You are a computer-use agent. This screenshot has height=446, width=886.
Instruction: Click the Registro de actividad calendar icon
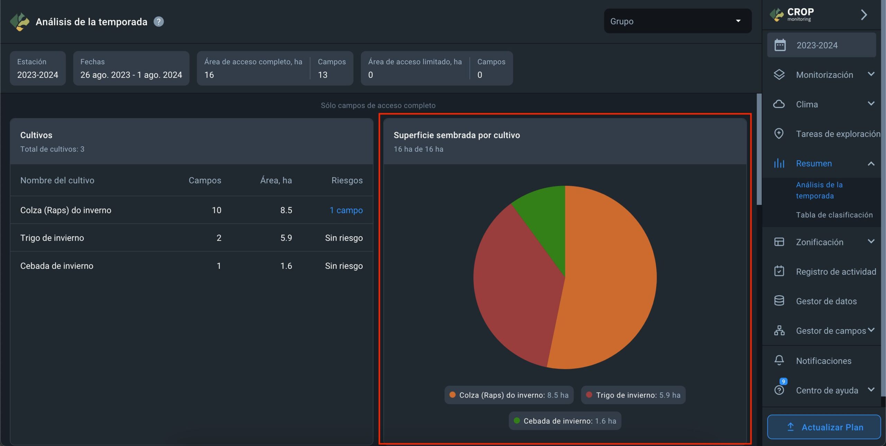[779, 271]
